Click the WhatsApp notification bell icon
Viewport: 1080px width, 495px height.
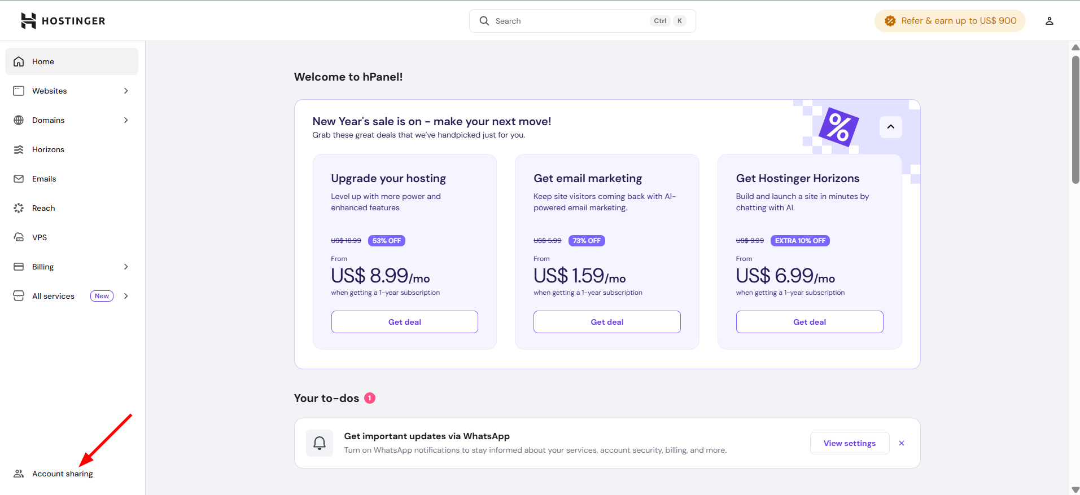320,443
